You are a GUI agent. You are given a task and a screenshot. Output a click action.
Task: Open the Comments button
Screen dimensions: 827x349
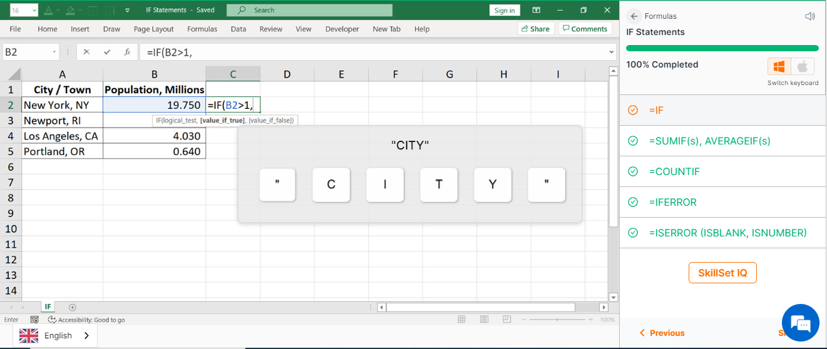click(x=584, y=29)
